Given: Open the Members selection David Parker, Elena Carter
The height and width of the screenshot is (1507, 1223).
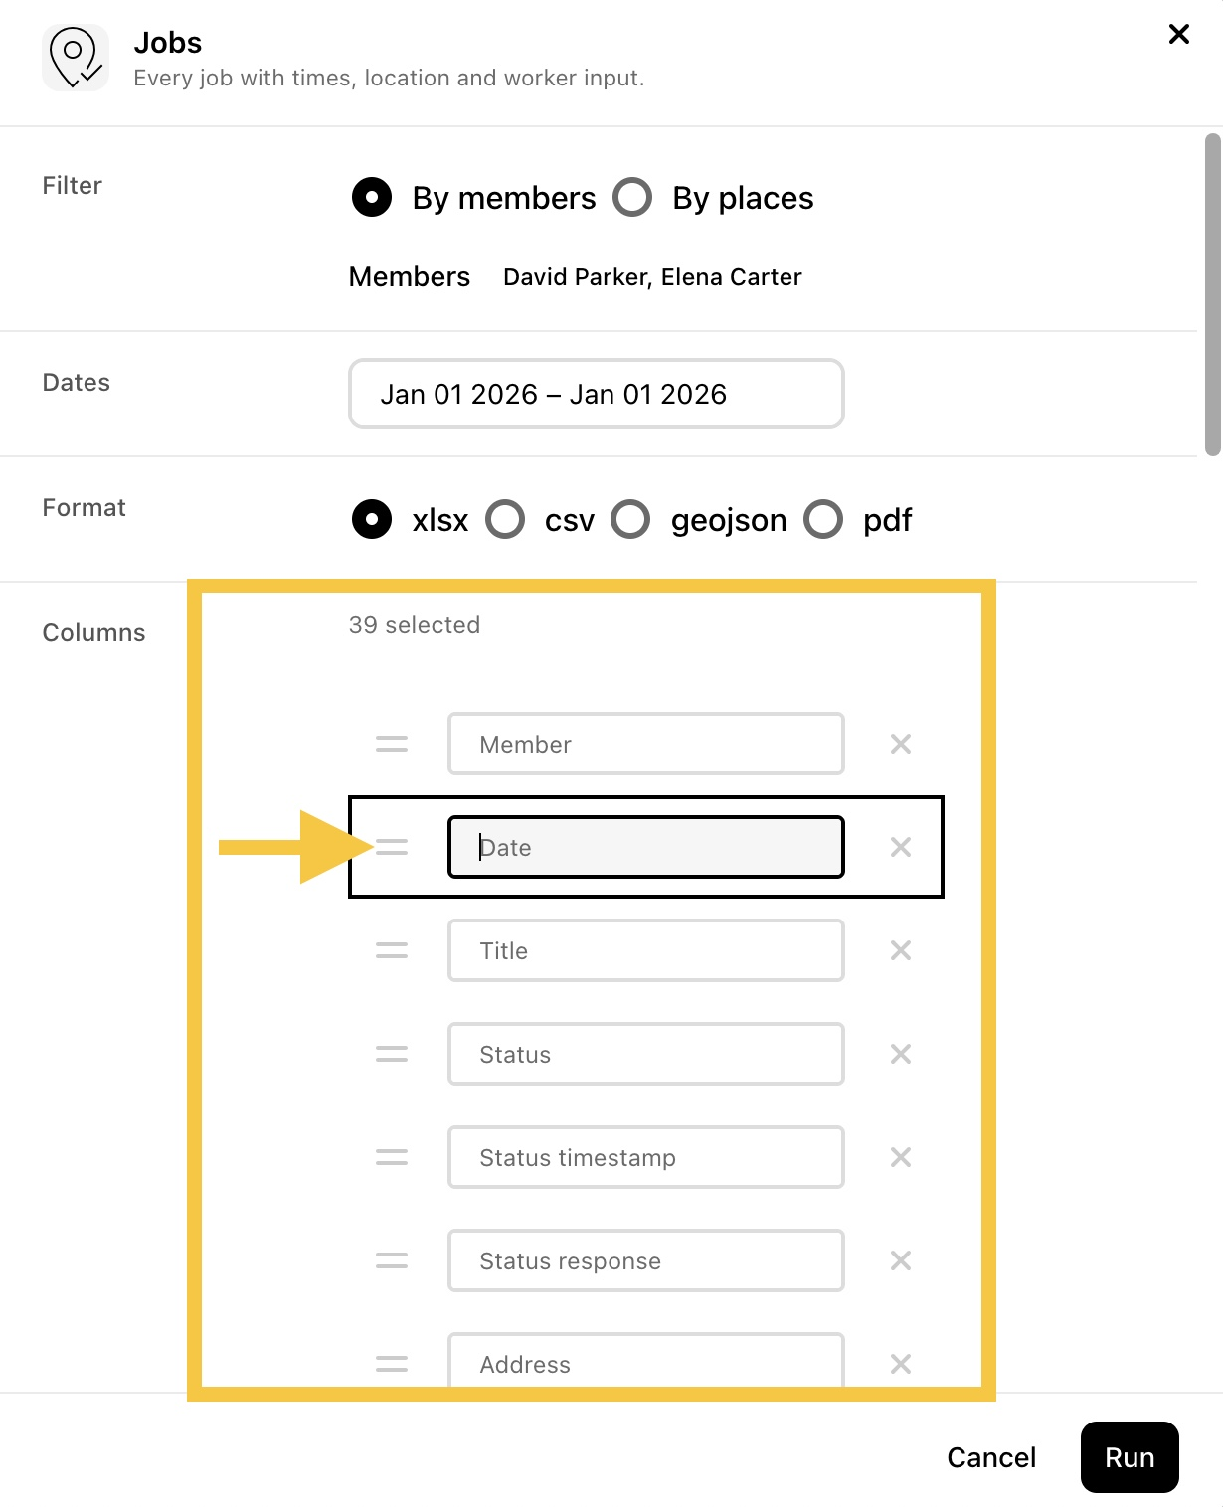Looking at the screenshot, I should (x=652, y=277).
